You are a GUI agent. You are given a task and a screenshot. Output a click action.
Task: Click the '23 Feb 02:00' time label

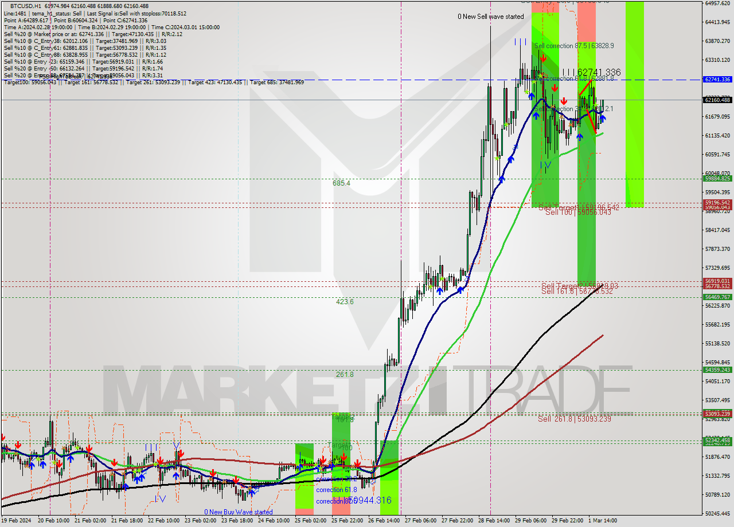(201, 521)
